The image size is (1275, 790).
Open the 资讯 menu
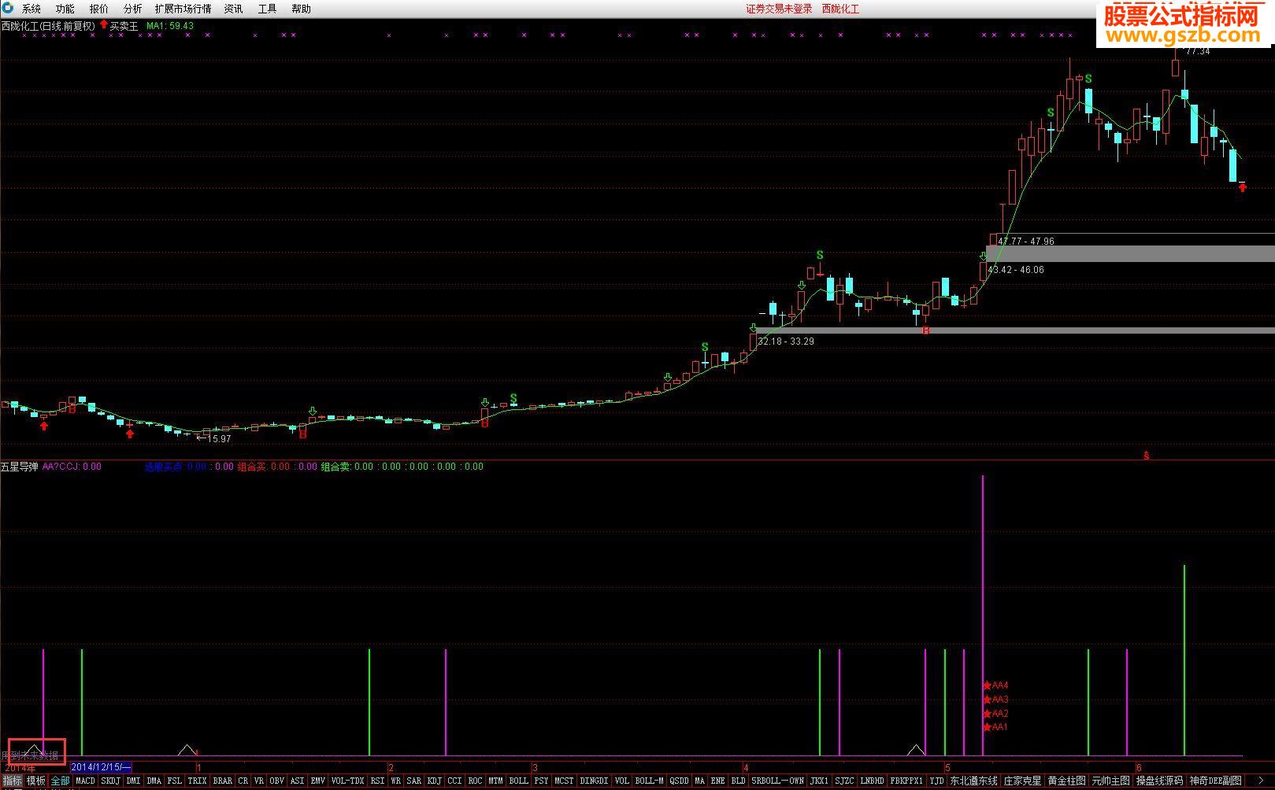(233, 9)
